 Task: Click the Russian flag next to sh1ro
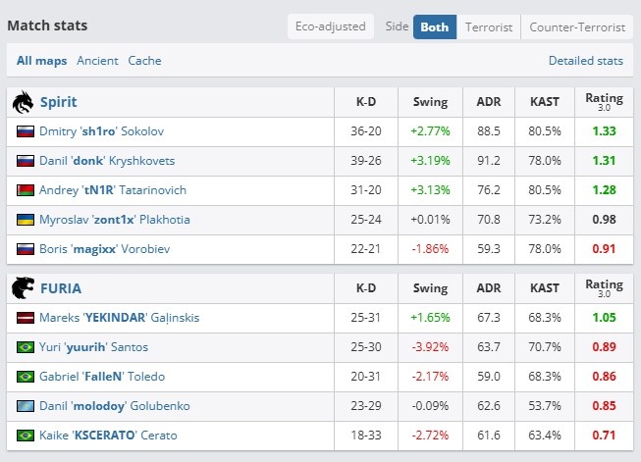click(26, 131)
